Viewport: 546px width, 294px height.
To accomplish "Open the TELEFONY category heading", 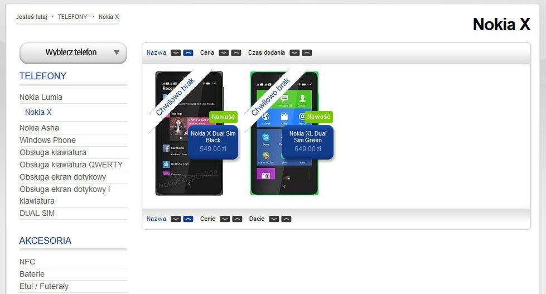I will click(x=43, y=76).
